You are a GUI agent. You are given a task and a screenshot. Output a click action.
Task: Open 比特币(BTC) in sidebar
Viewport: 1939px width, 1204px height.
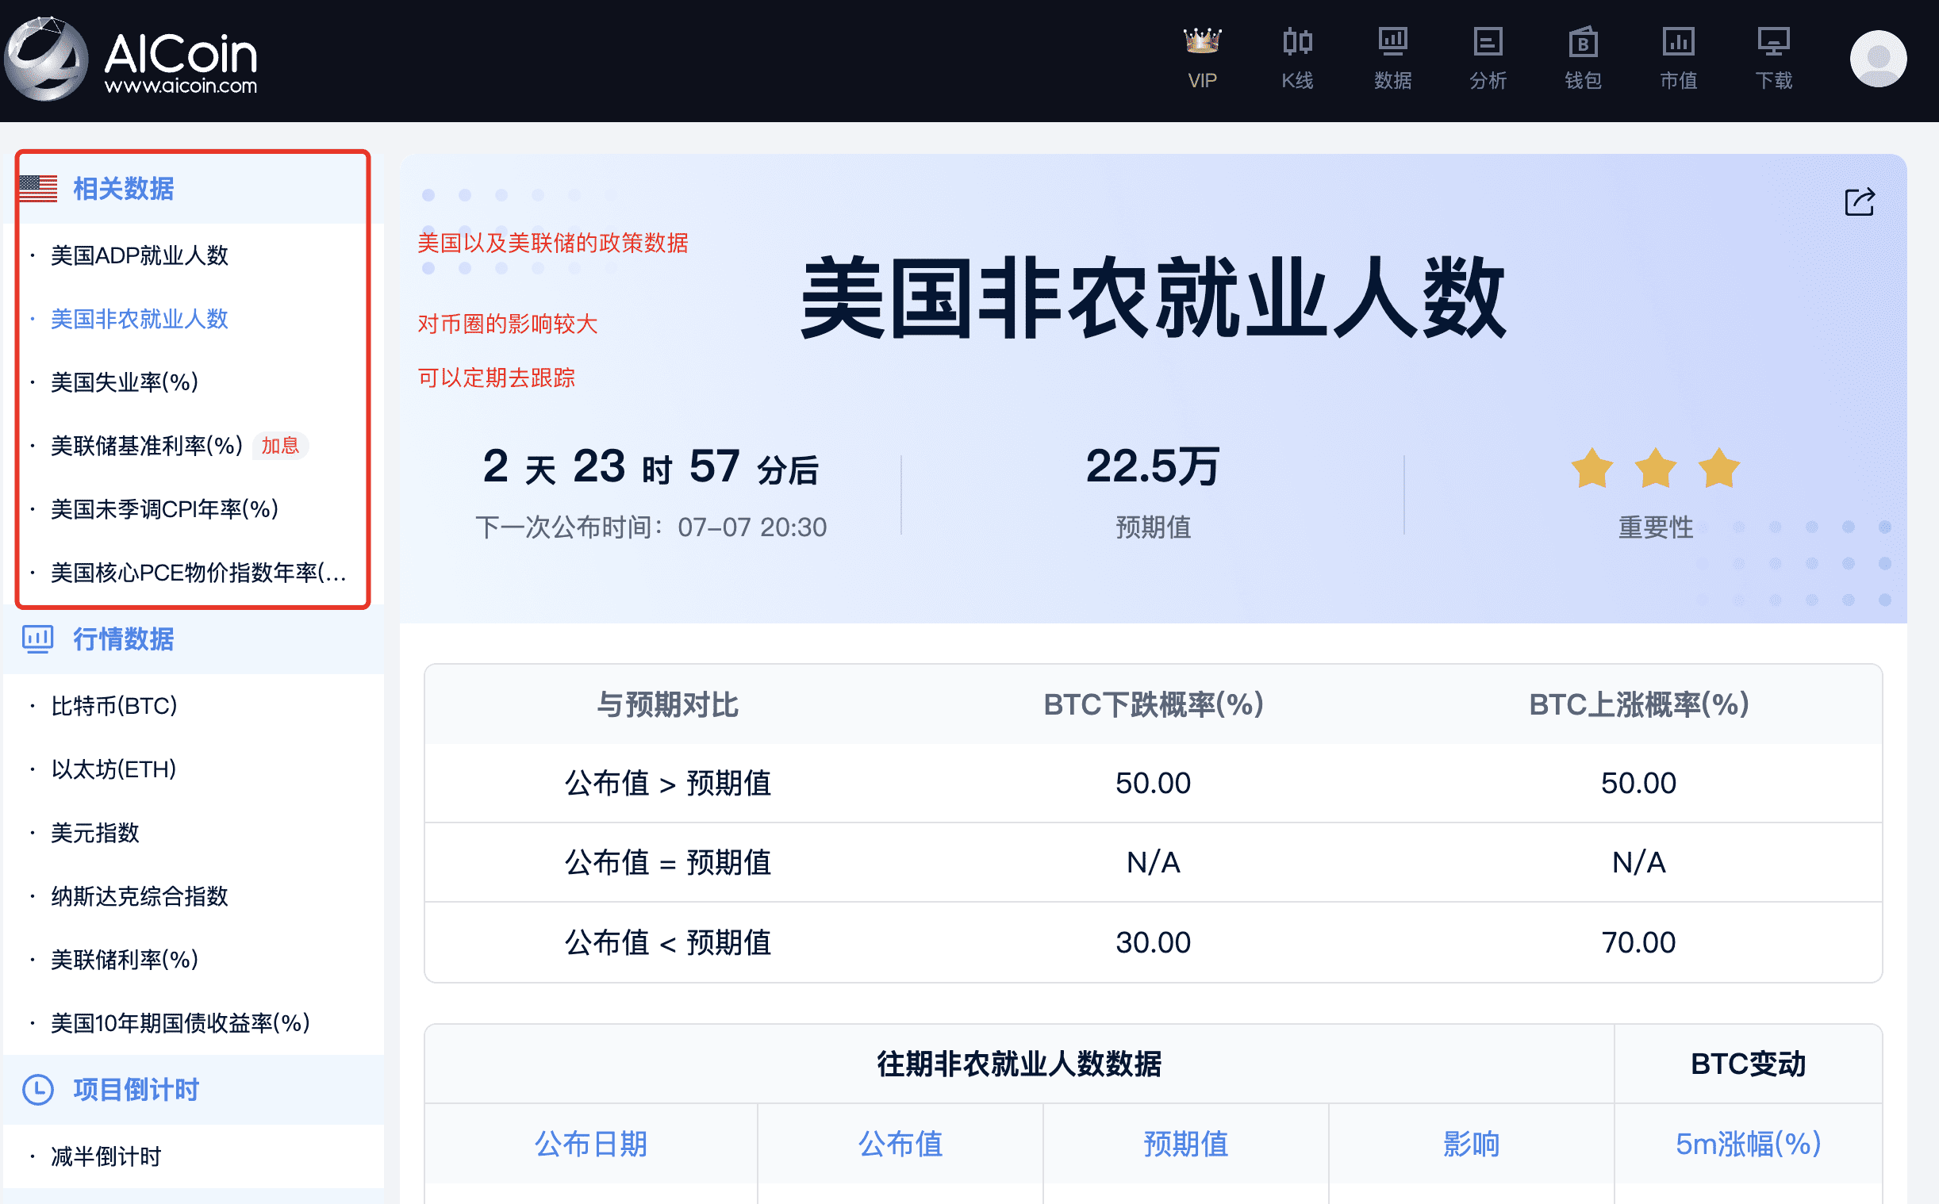[x=114, y=706]
